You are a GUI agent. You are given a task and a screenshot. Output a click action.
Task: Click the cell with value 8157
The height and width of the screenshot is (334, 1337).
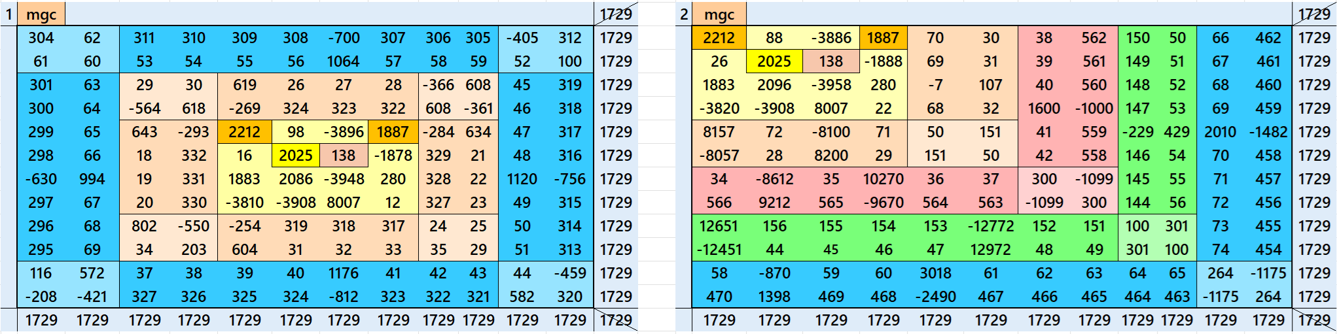pos(719,132)
